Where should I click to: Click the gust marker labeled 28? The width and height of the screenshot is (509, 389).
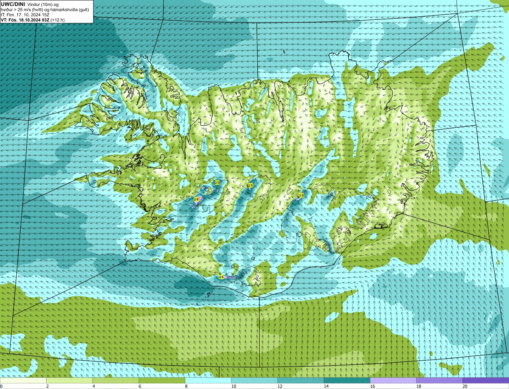click(x=196, y=199)
